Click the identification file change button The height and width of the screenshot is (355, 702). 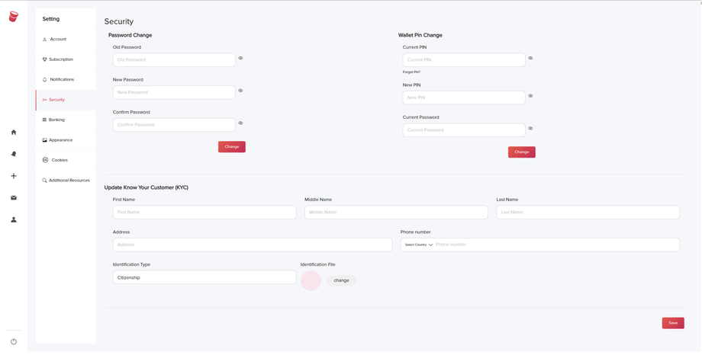pos(341,280)
